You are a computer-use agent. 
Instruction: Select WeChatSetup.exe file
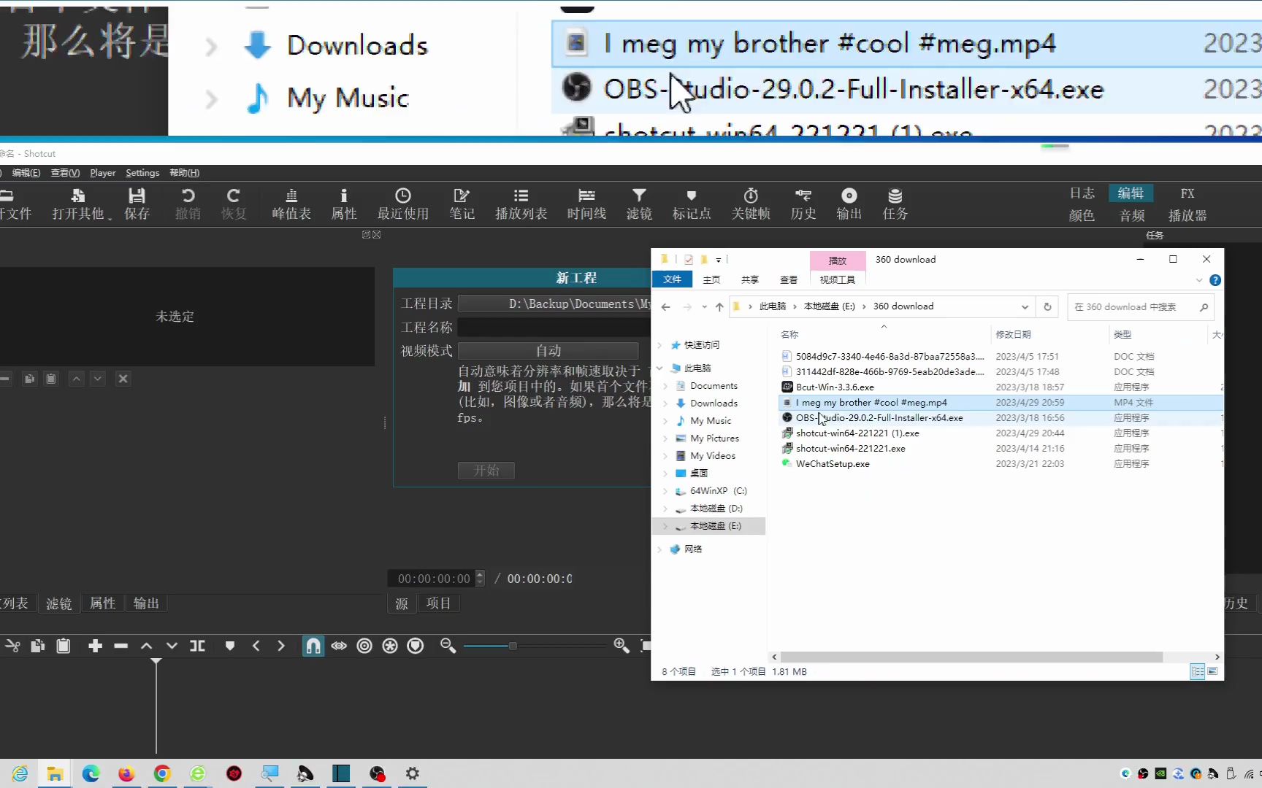[833, 464]
